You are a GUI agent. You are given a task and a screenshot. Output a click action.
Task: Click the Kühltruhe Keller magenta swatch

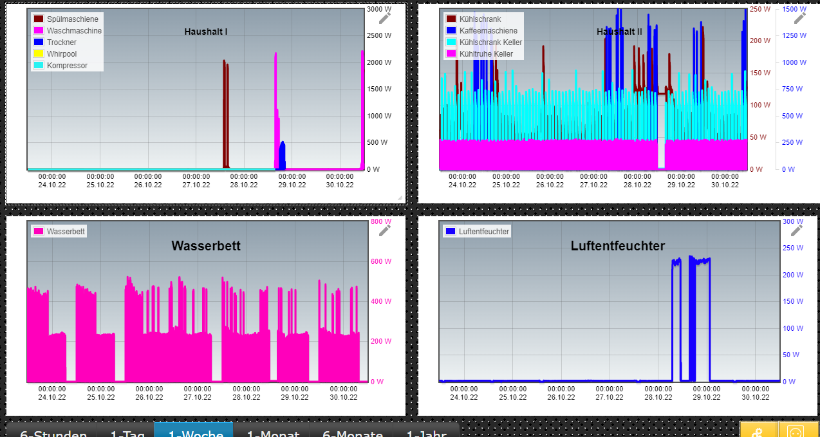[x=451, y=54]
